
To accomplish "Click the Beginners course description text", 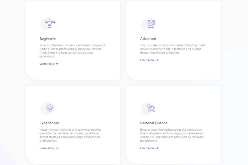I will pyautogui.click(x=72, y=51).
